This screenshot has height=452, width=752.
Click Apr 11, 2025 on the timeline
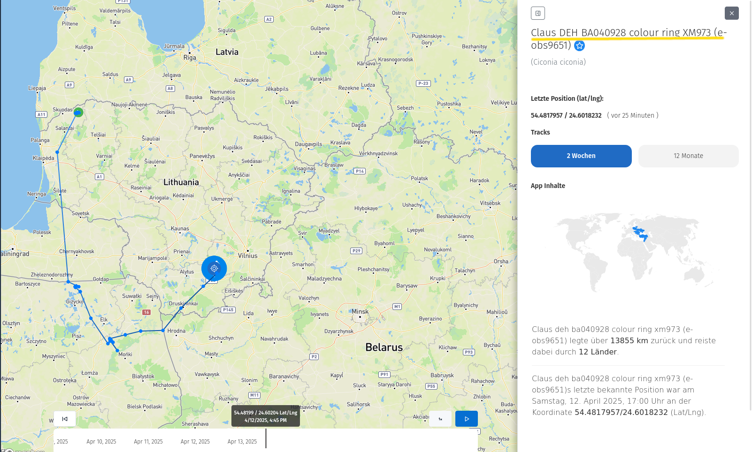[x=148, y=442]
